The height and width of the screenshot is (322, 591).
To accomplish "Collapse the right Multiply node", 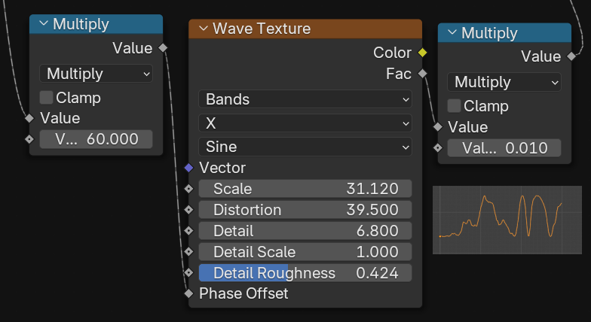I will [x=452, y=33].
